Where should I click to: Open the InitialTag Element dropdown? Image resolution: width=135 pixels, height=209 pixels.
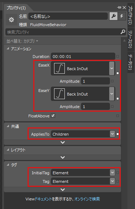click(112, 172)
